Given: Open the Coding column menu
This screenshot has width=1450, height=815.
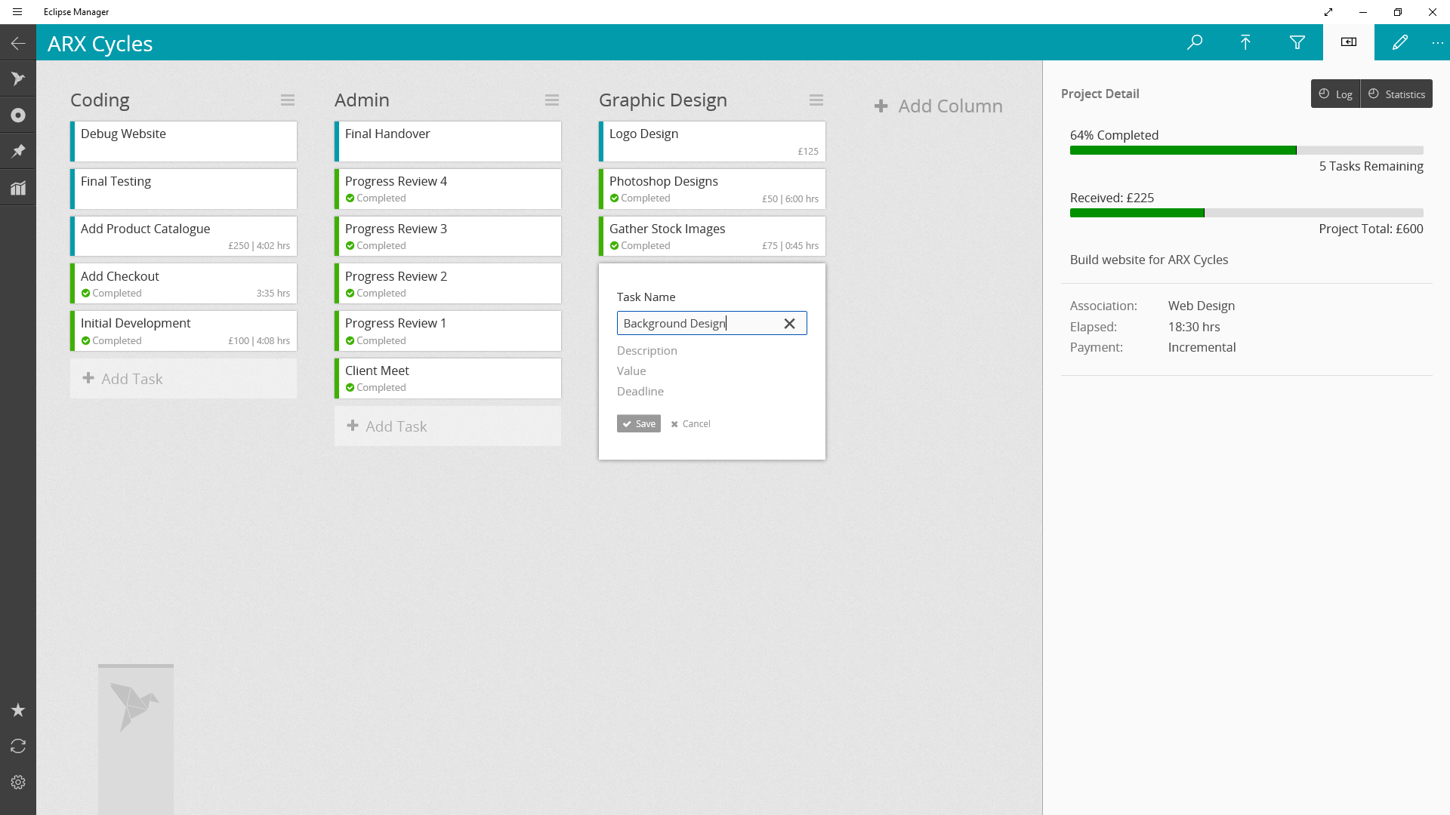Looking at the screenshot, I should (x=288, y=100).
